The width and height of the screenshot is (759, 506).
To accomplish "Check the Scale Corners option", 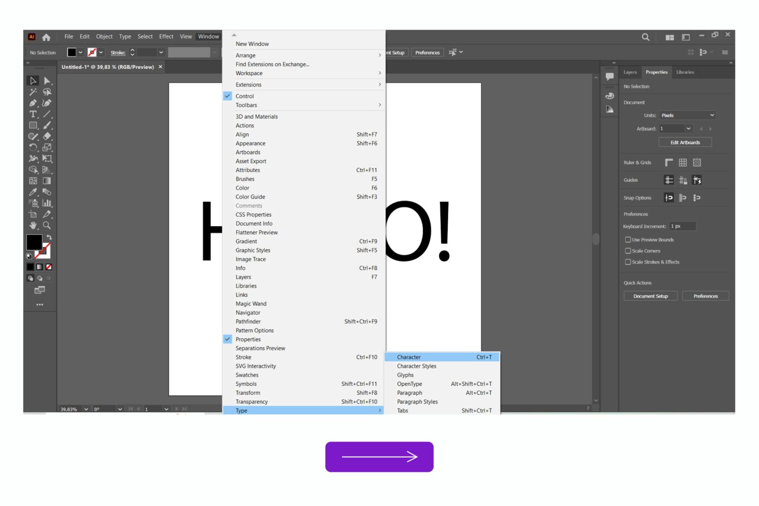I will point(628,251).
